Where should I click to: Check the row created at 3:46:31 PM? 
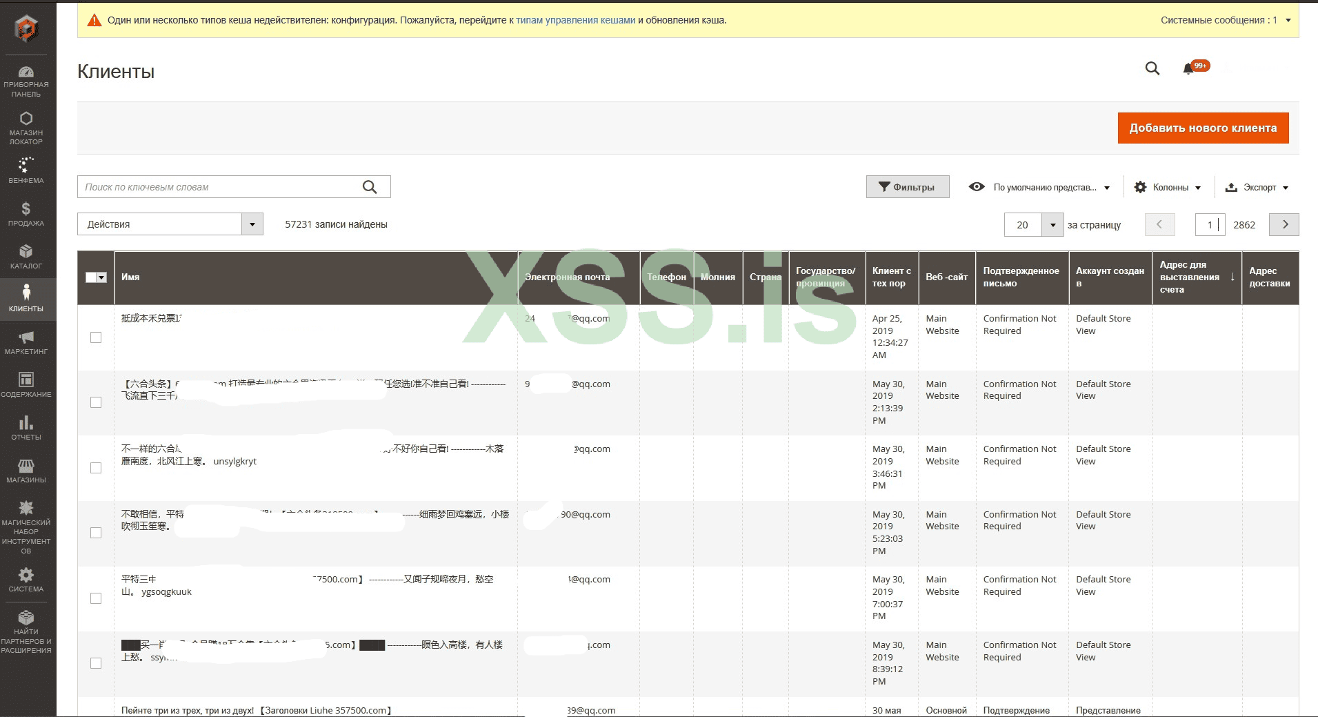(96, 468)
